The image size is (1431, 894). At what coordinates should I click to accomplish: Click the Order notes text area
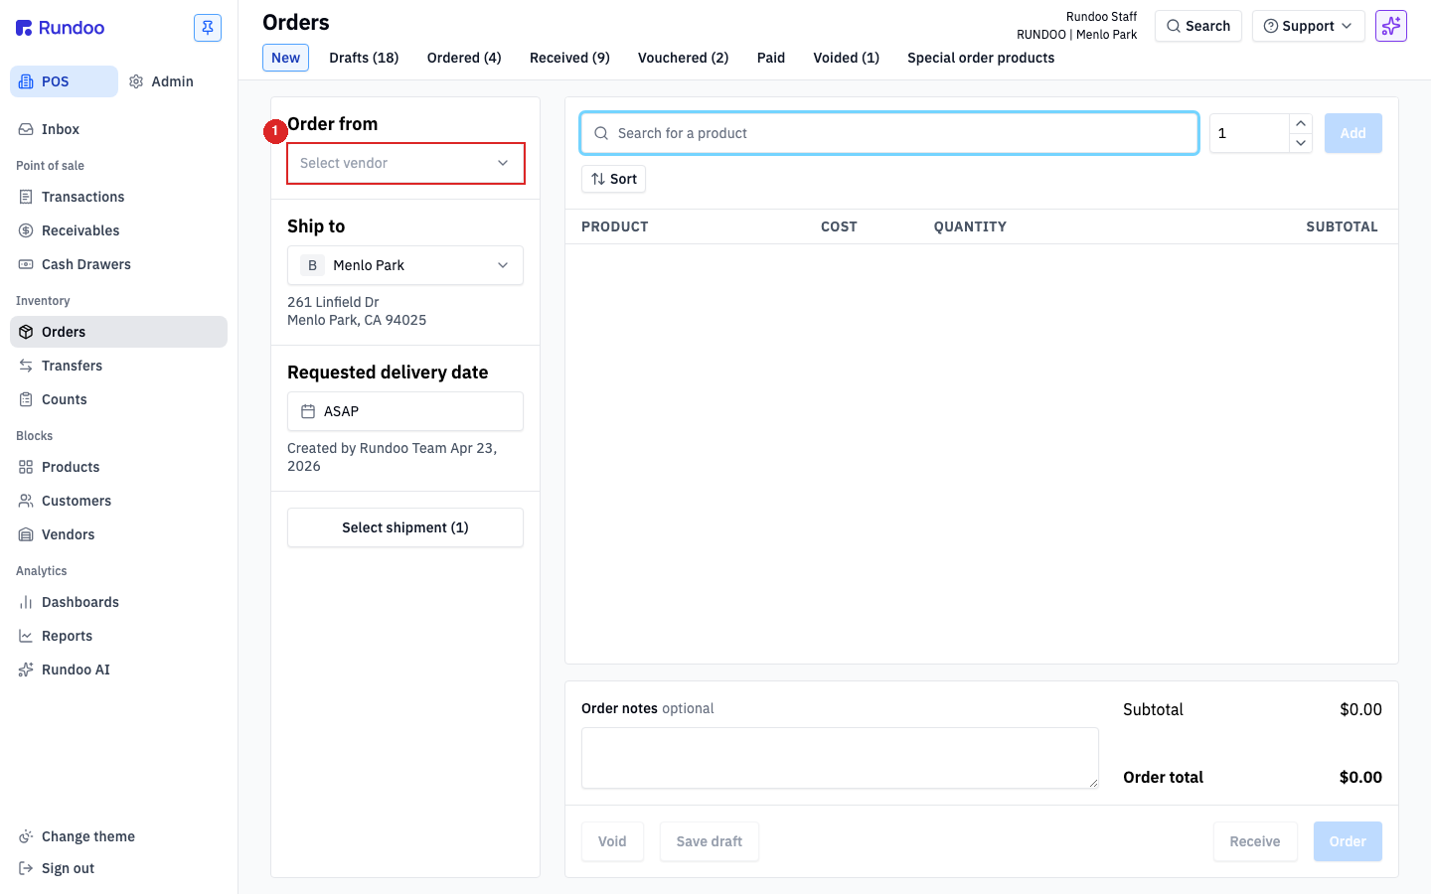pos(840,758)
